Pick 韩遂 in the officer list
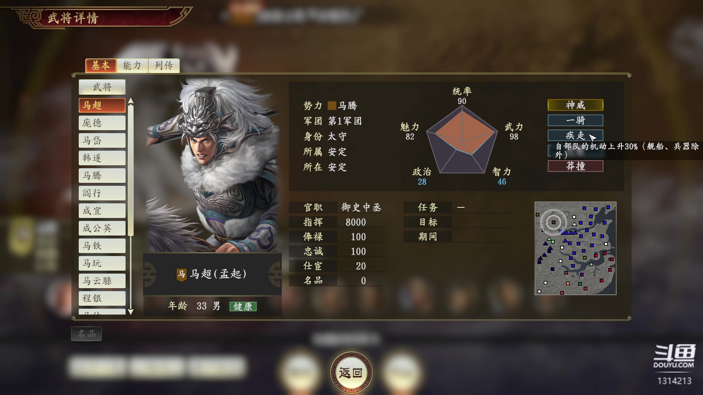Screen dimensions: 703x395 point(102,158)
